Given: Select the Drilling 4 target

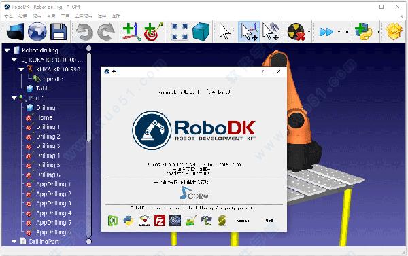Looking at the screenshot, I should pyautogui.click(x=48, y=156).
